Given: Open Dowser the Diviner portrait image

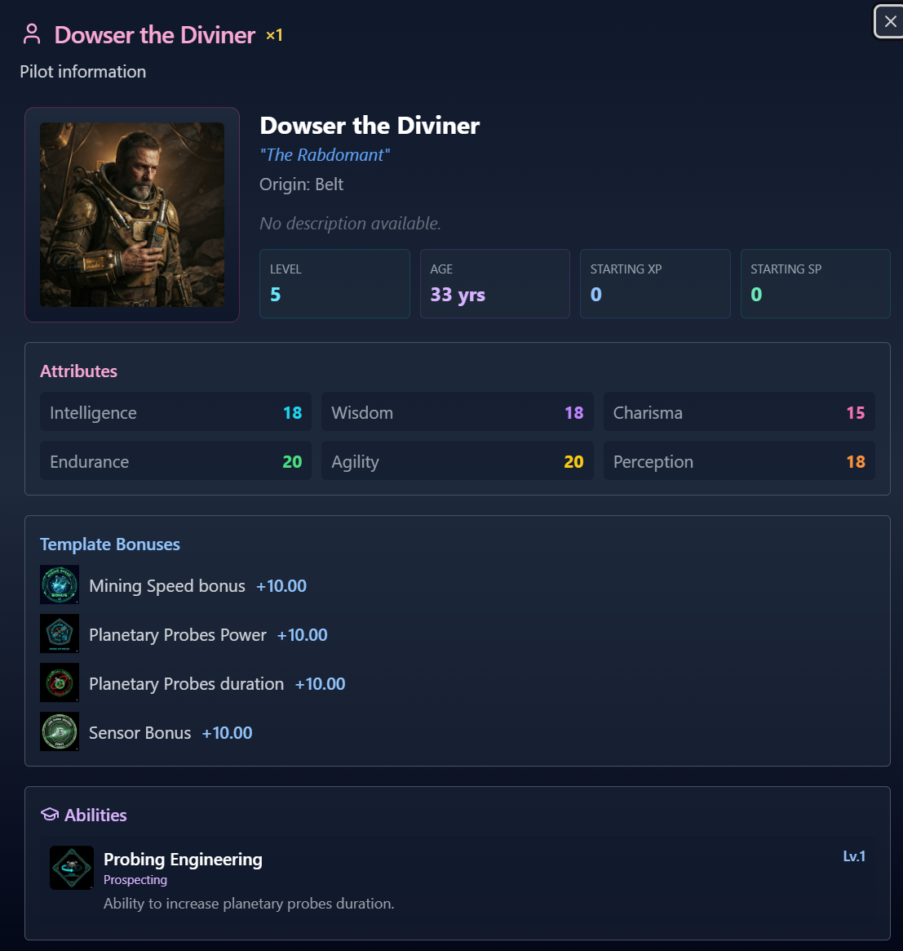Looking at the screenshot, I should coord(132,215).
